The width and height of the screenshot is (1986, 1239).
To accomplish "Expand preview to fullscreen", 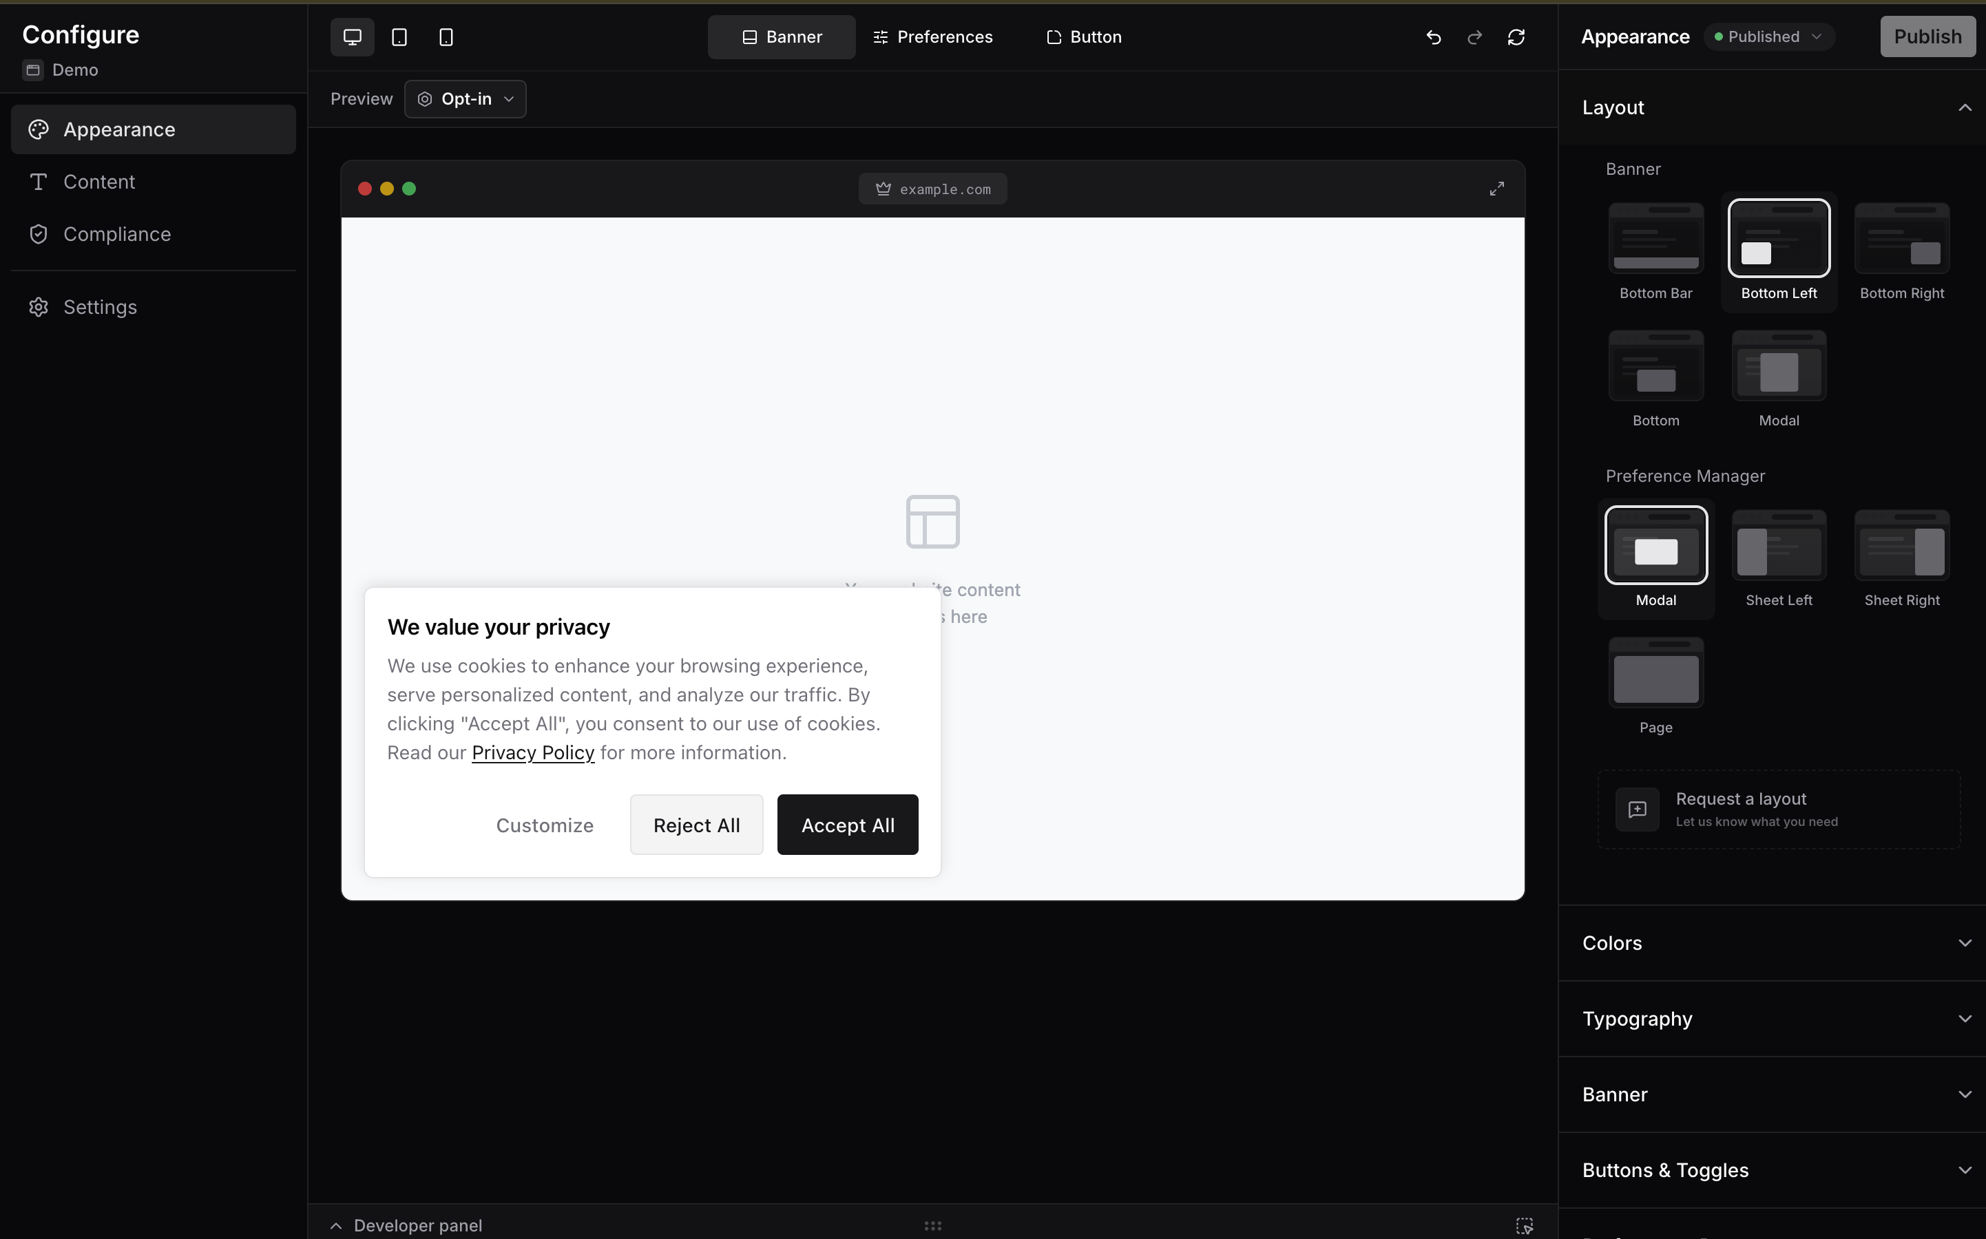I will (x=1496, y=189).
